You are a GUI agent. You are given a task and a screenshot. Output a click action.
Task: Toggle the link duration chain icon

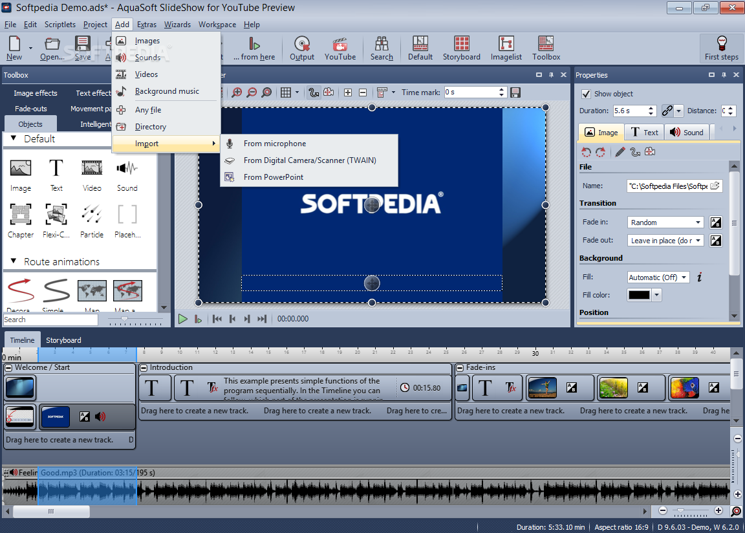(x=667, y=111)
